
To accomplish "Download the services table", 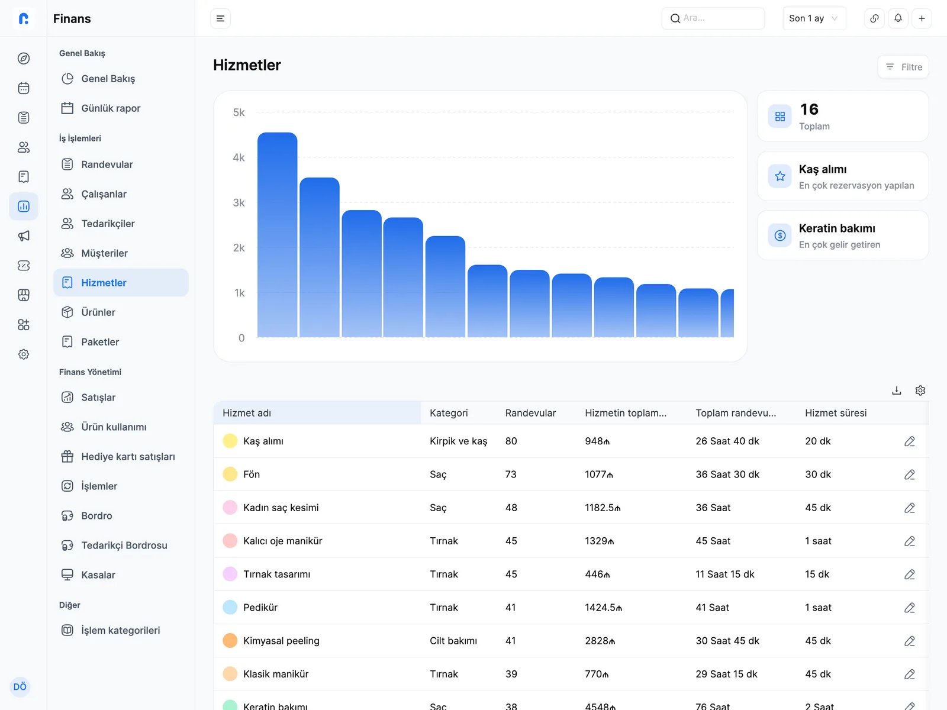I will tap(897, 390).
